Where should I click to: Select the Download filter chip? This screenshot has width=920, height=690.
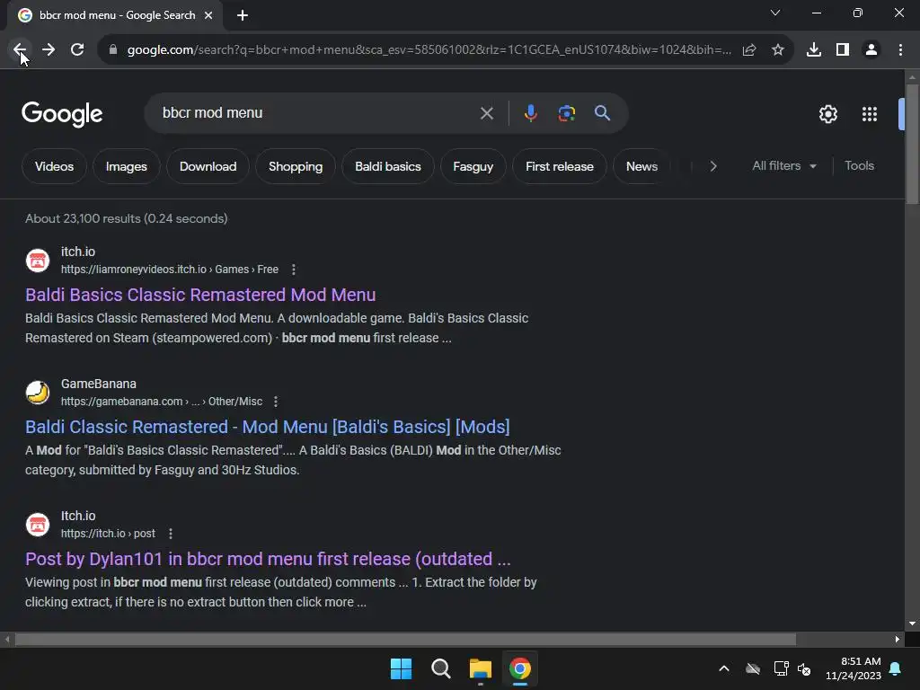208,166
